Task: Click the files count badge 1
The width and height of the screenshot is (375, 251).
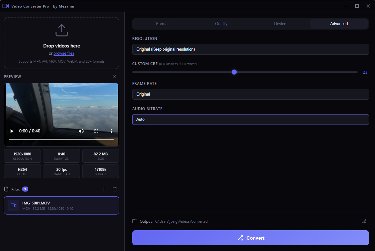Action: click(x=25, y=189)
